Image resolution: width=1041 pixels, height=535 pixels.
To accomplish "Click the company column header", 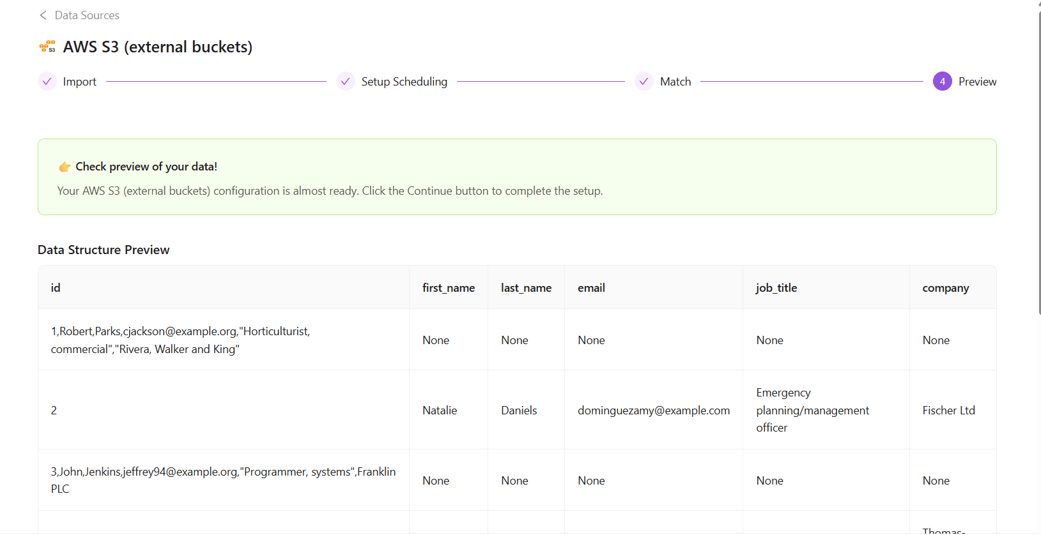I will click(x=945, y=288).
